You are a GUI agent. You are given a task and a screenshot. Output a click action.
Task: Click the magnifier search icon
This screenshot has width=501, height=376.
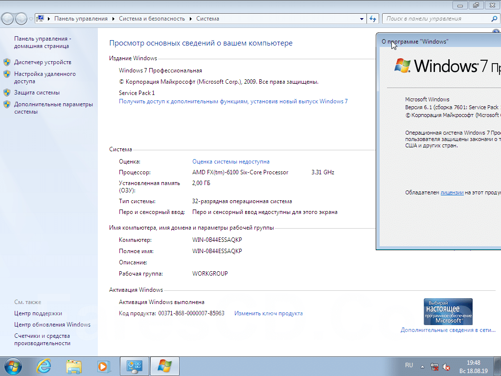pos(494,19)
